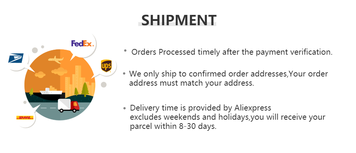Click the red delivery truck
The image size is (356, 153).
(69, 105)
